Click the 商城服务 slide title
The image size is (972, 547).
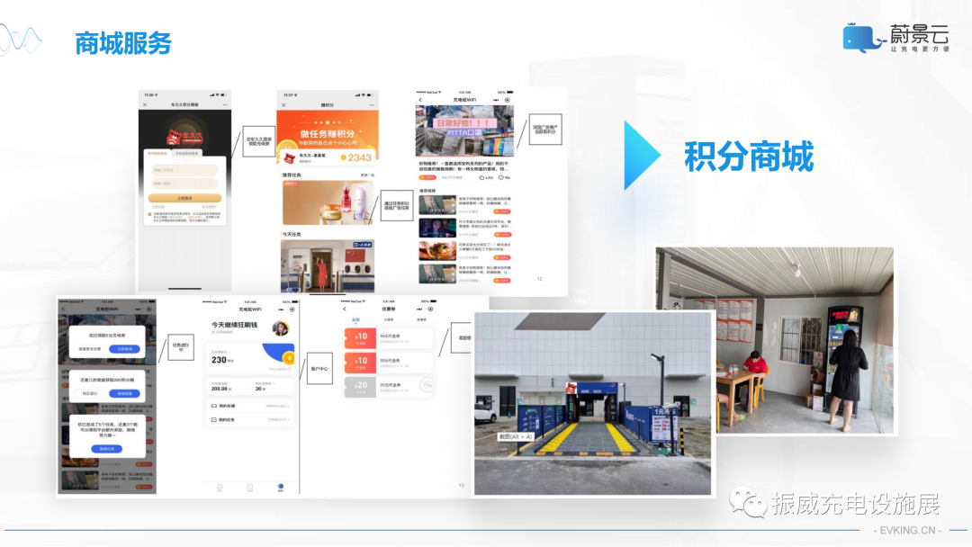point(123,43)
